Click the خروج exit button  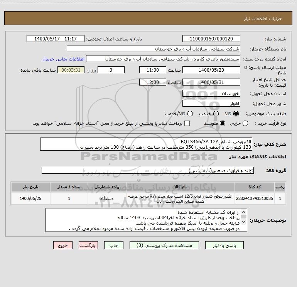pos(63,245)
